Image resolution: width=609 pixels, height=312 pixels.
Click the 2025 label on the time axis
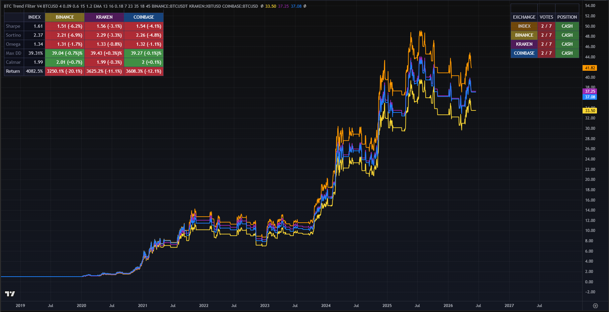pyautogui.click(x=387, y=305)
